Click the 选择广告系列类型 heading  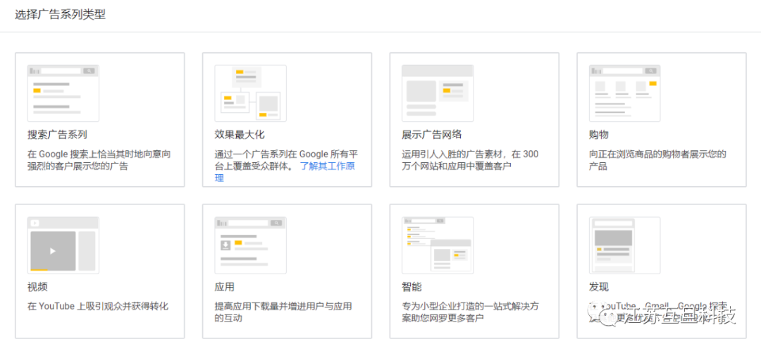[x=61, y=14]
